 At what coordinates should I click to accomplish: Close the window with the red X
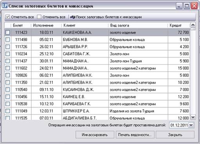click(x=194, y=6)
